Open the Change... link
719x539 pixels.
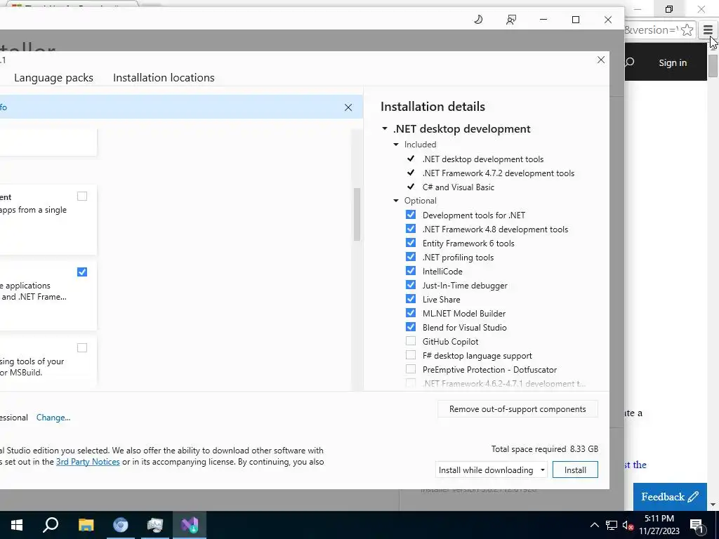53,418
